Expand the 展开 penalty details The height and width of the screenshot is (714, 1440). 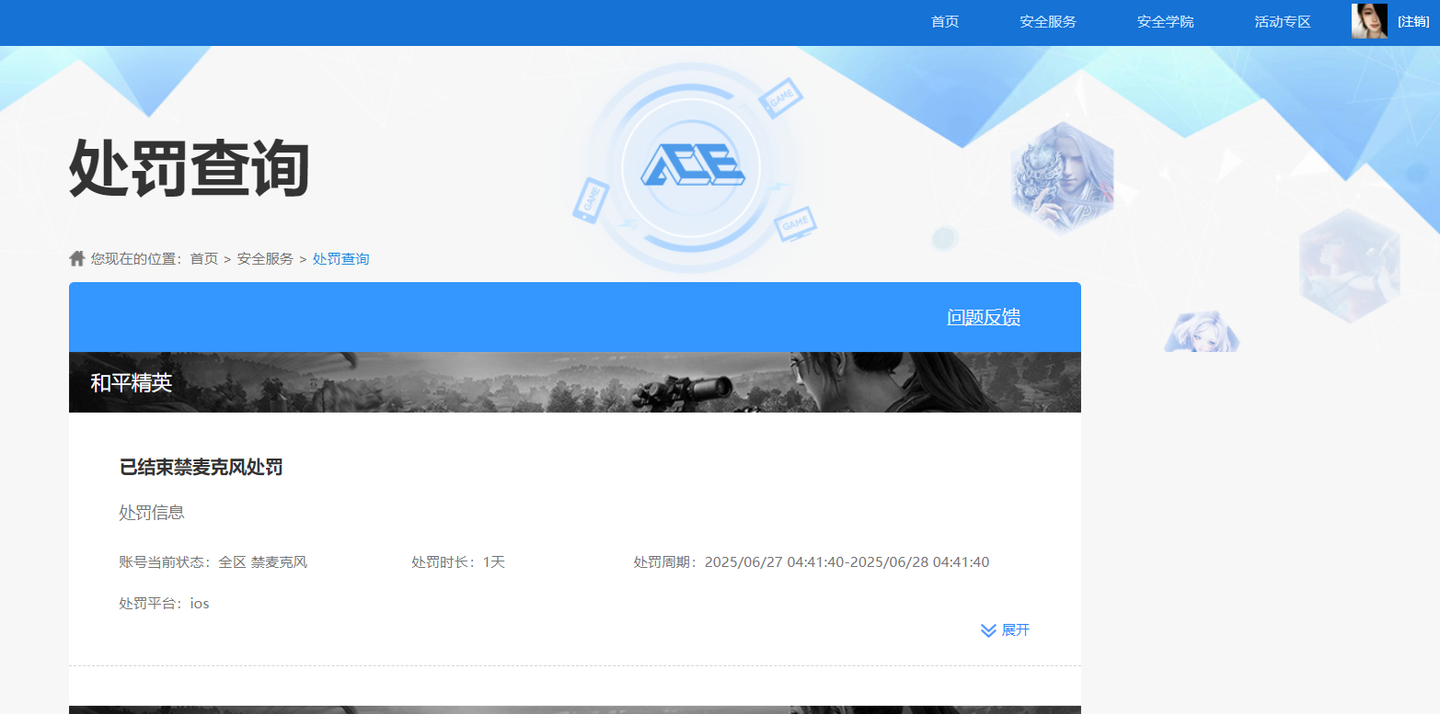click(x=1017, y=629)
